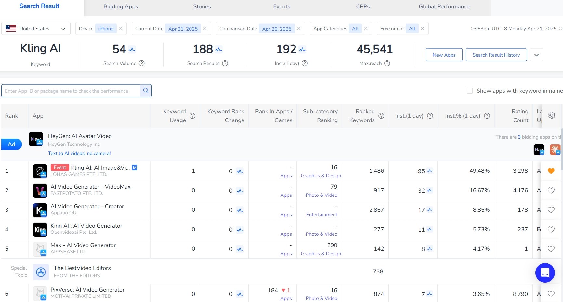Change Current Date Apr 21, 2025
The image size is (563, 302).
point(183,29)
